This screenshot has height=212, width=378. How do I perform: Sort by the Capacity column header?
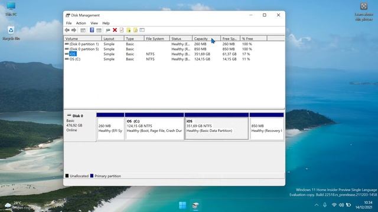tap(206, 38)
